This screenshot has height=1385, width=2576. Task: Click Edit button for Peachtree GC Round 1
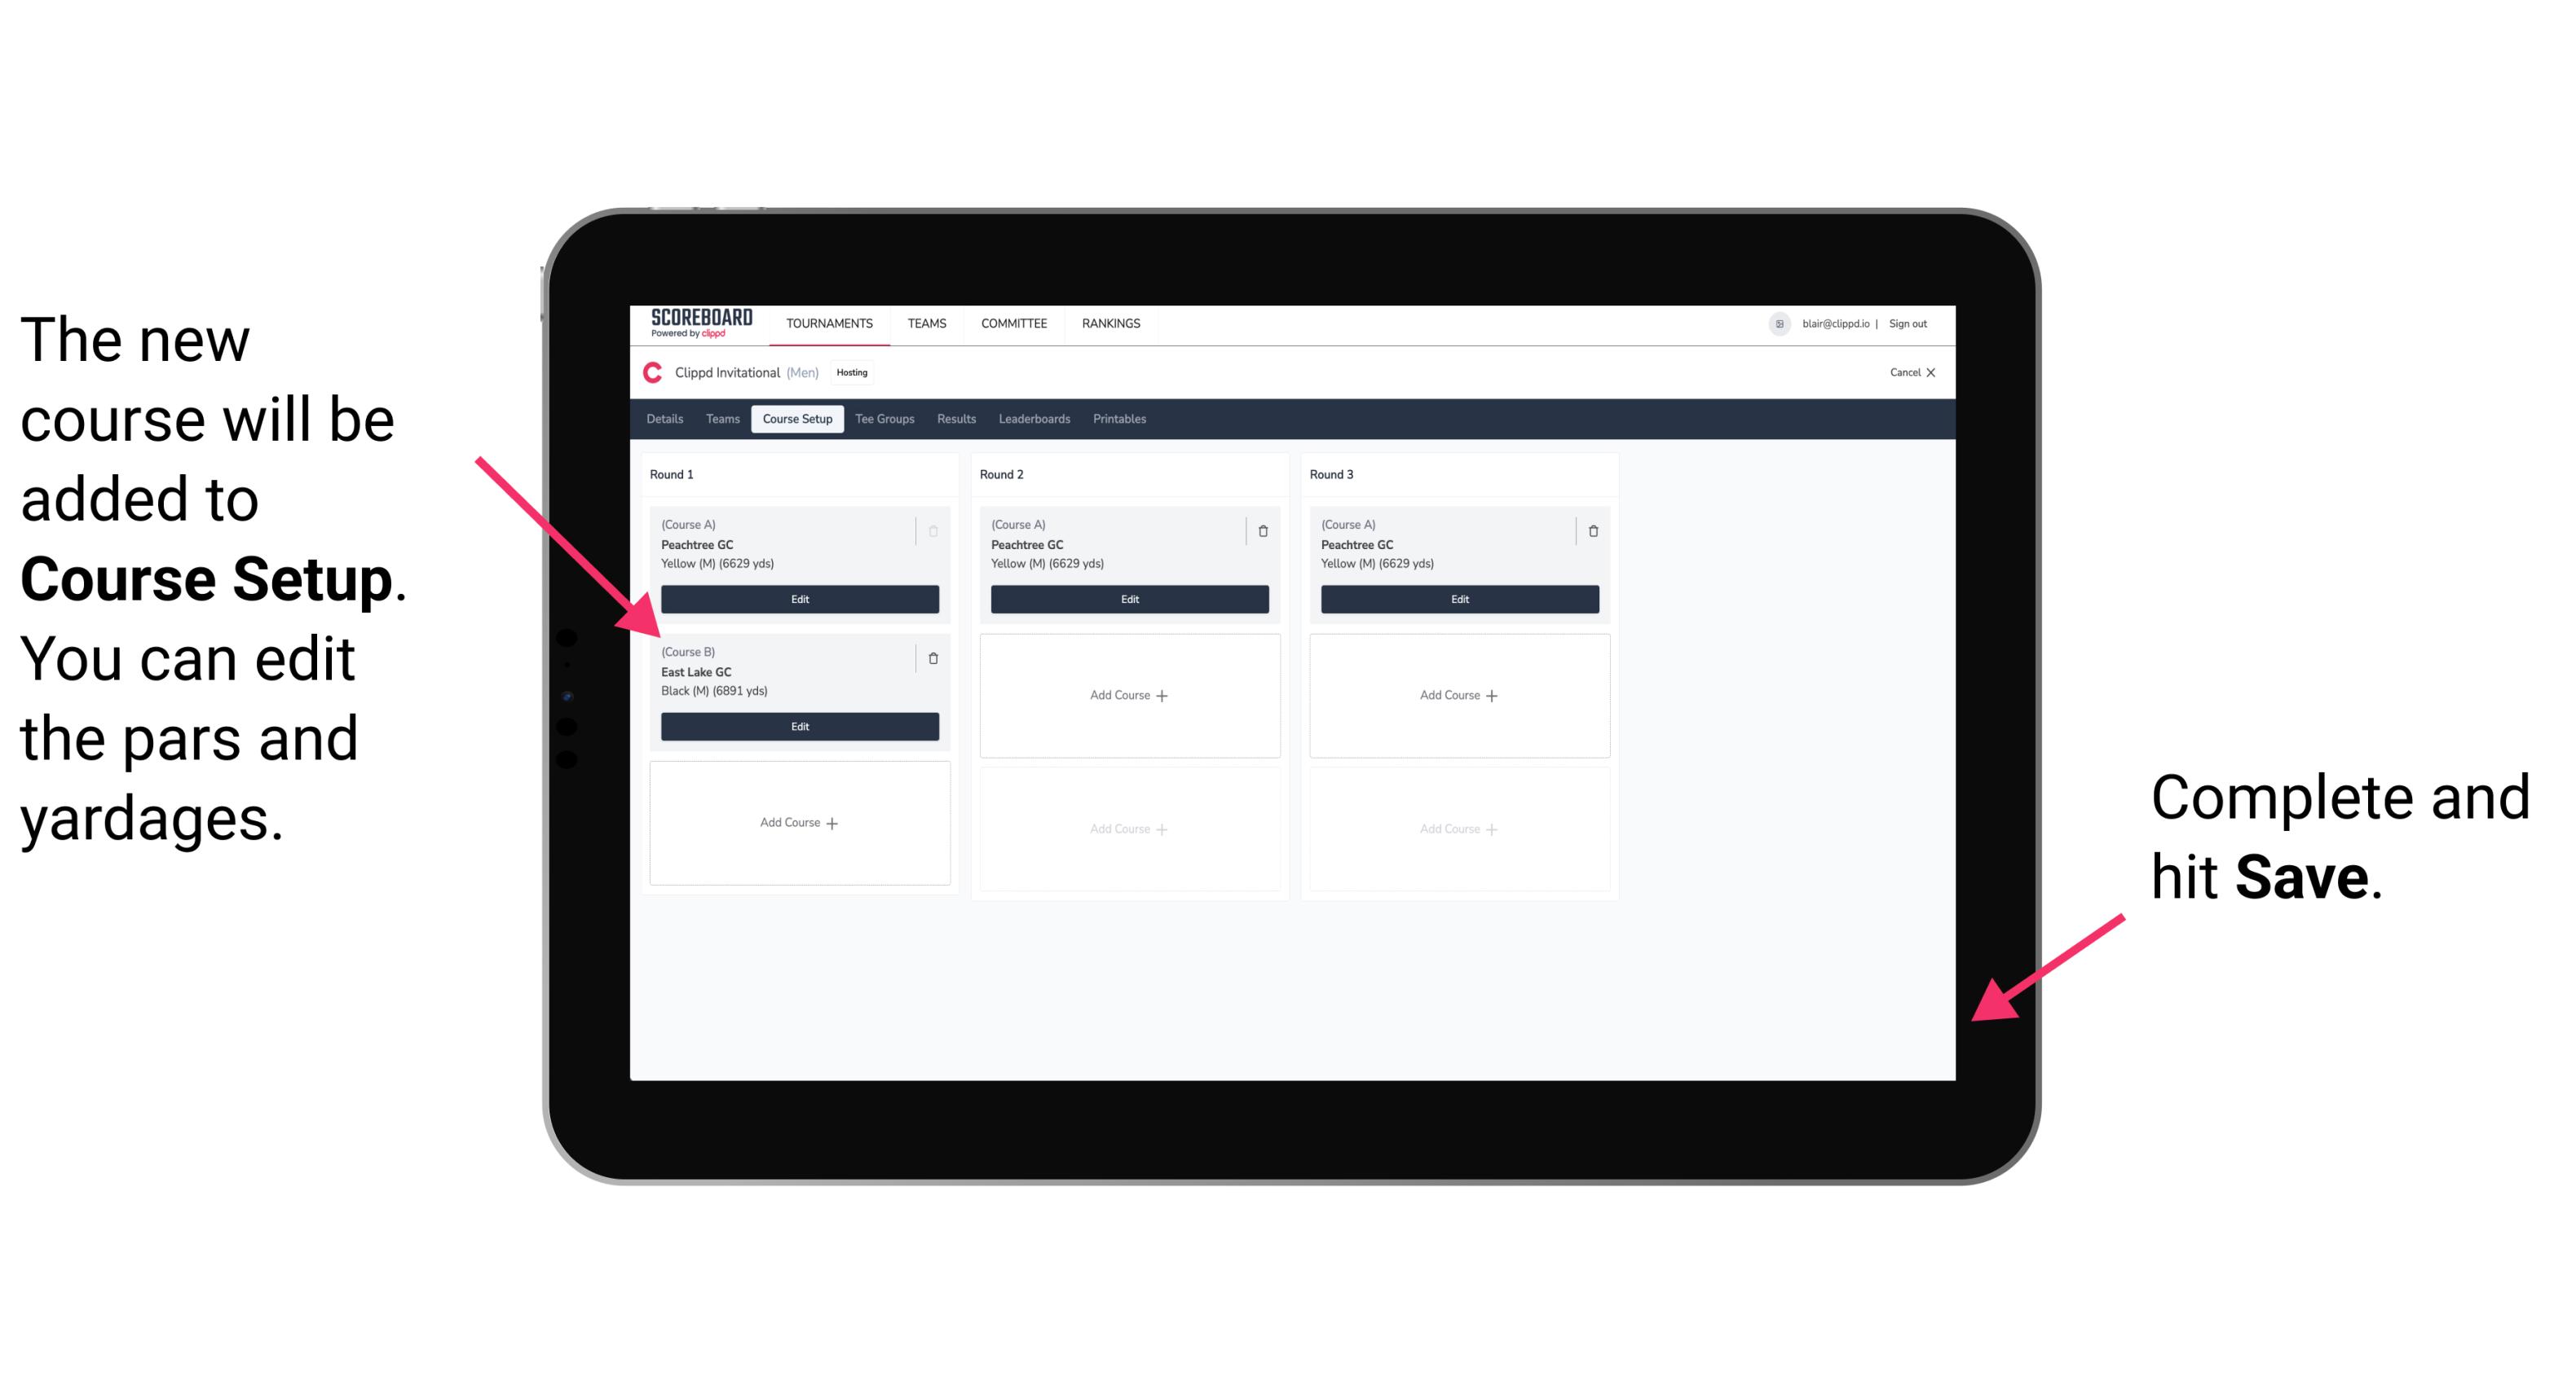point(798,599)
